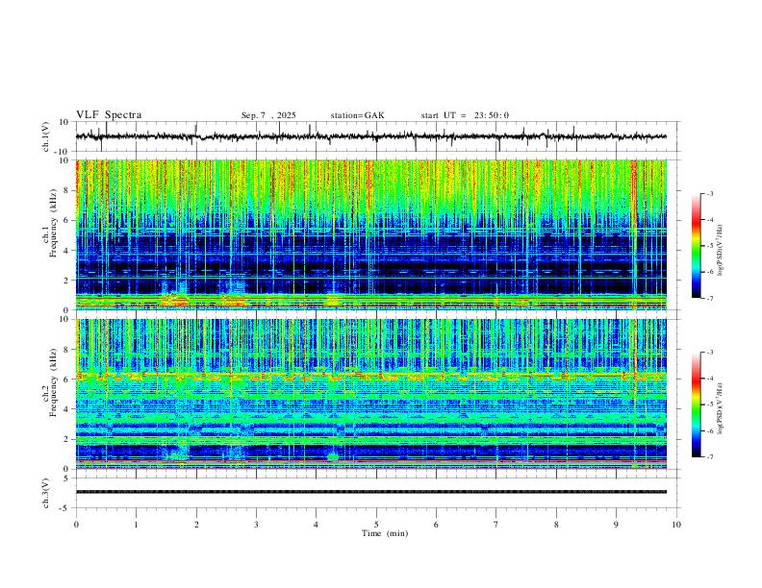
Task: Click the ch.2 "Frequency (kHz)" axis label
Action: coord(53,382)
